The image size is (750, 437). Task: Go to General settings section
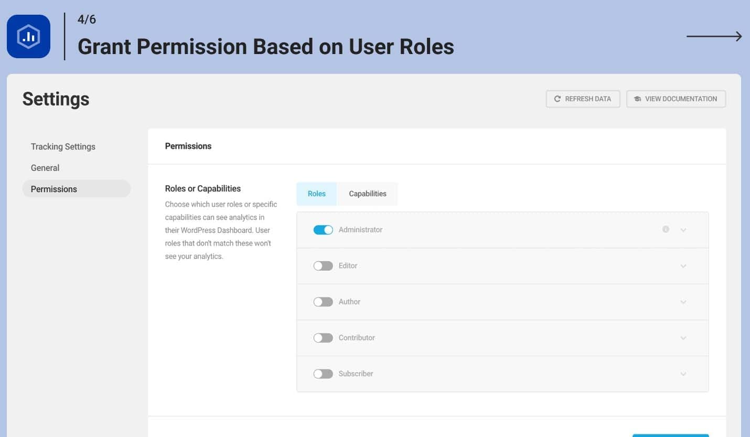click(x=45, y=168)
